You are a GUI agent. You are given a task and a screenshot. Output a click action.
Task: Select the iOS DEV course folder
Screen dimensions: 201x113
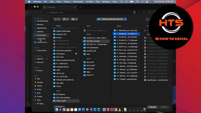[96, 41]
